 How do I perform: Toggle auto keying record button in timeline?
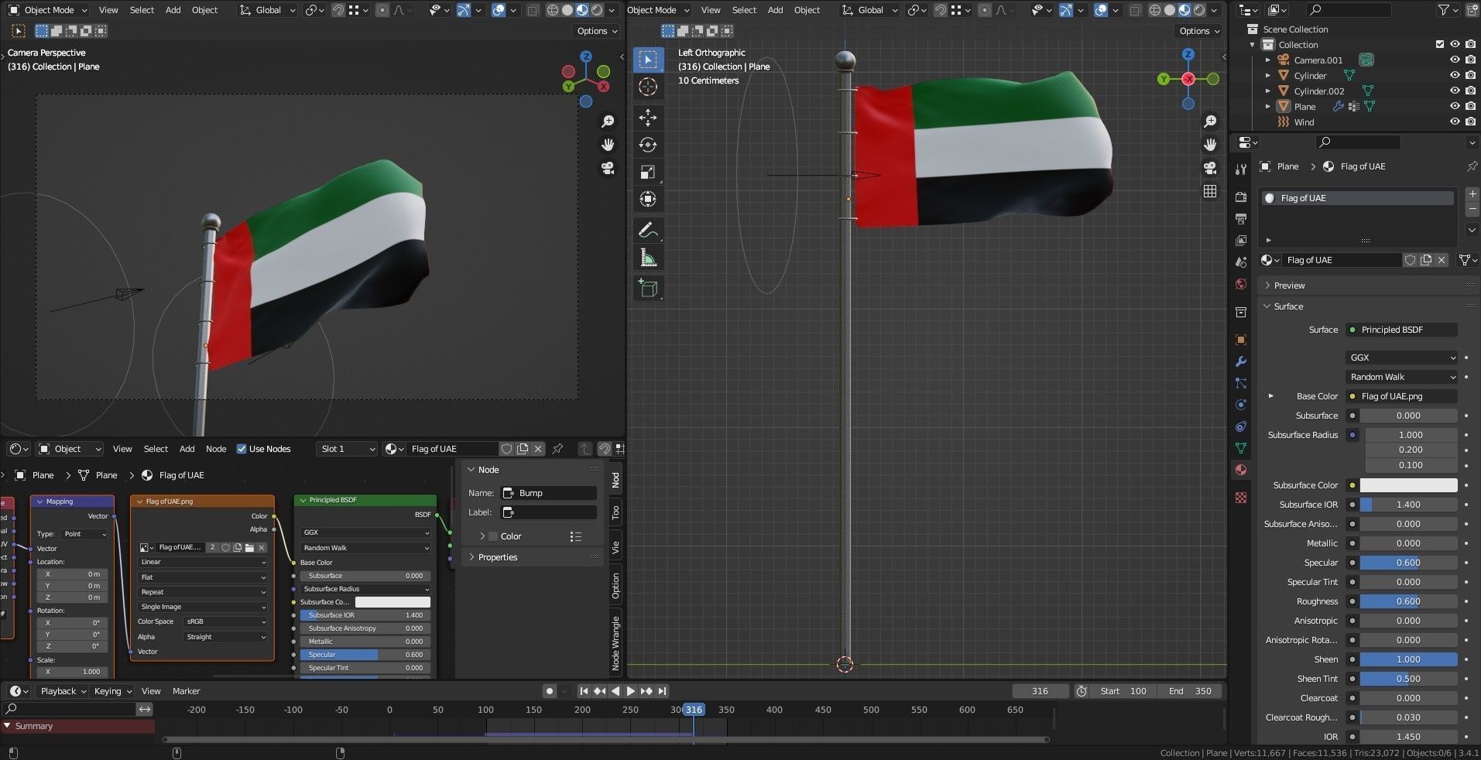(550, 691)
